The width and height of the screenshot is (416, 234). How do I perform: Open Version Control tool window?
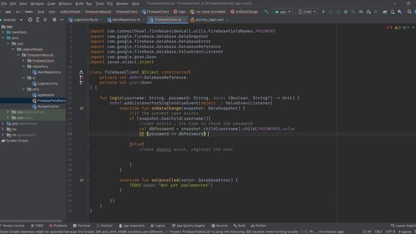point(13,226)
